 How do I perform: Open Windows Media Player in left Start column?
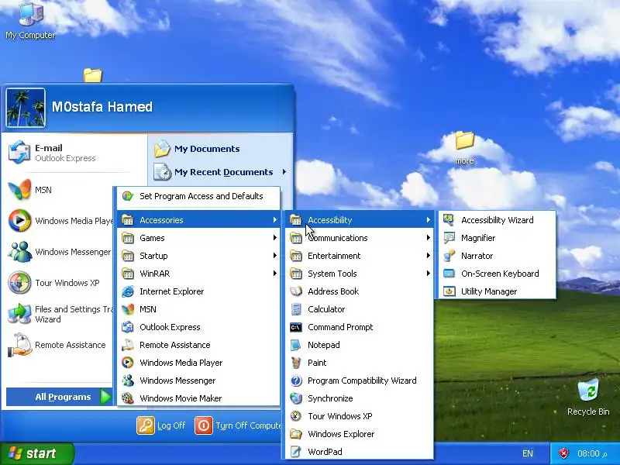click(60, 221)
